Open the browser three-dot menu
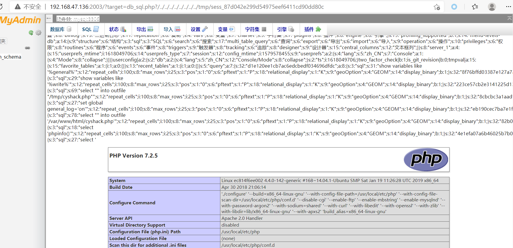Screen dimensions: 513x248 [509, 7]
